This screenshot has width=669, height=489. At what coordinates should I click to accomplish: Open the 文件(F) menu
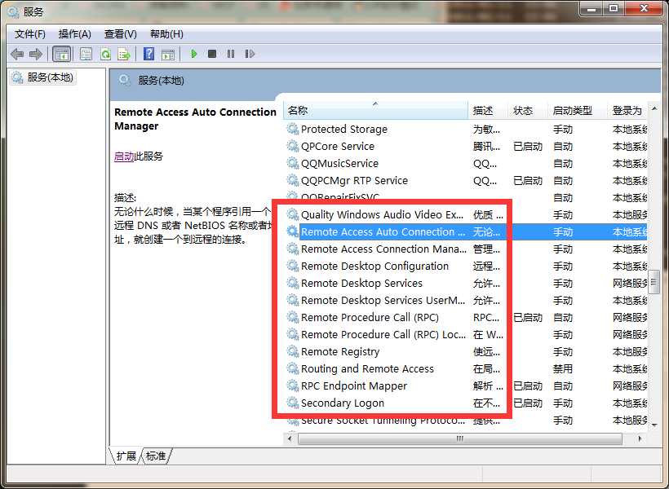pyautogui.click(x=30, y=34)
